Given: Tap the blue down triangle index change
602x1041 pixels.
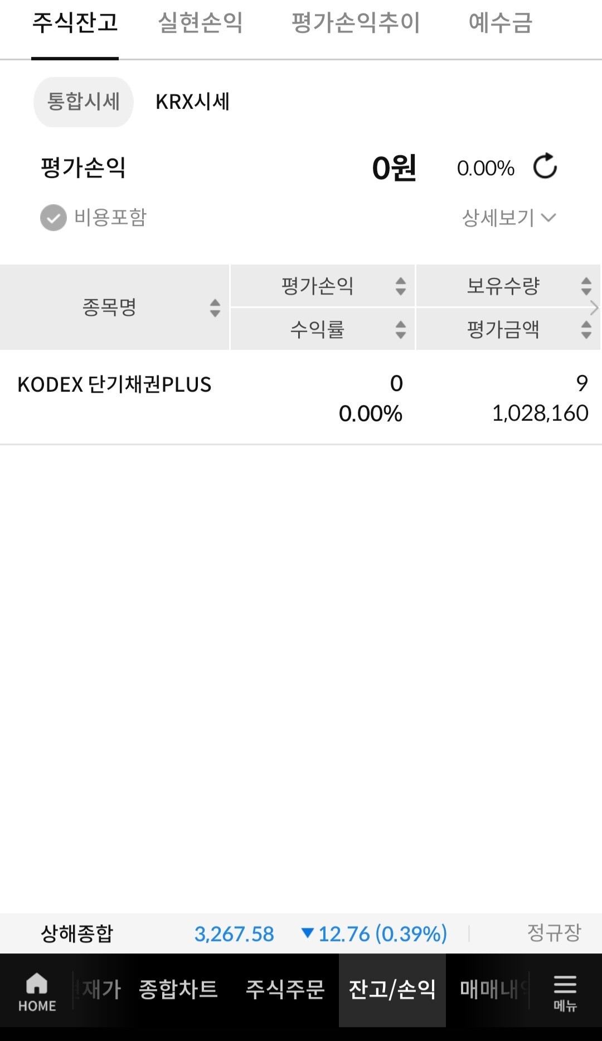Looking at the screenshot, I should point(307,932).
